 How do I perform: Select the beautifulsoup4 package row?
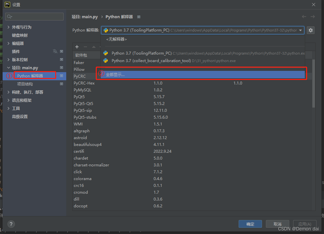pos(193,144)
